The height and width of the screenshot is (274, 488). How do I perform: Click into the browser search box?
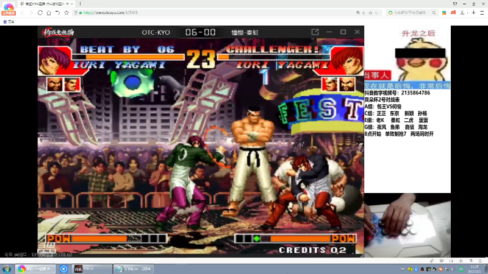pos(412,13)
